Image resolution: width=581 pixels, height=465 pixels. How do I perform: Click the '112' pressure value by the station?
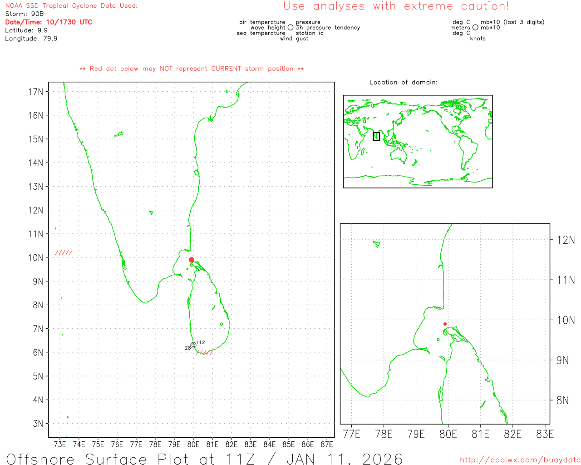click(x=201, y=342)
